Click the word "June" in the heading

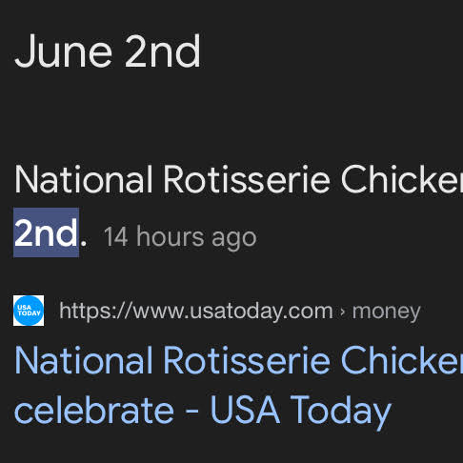click(64, 51)
